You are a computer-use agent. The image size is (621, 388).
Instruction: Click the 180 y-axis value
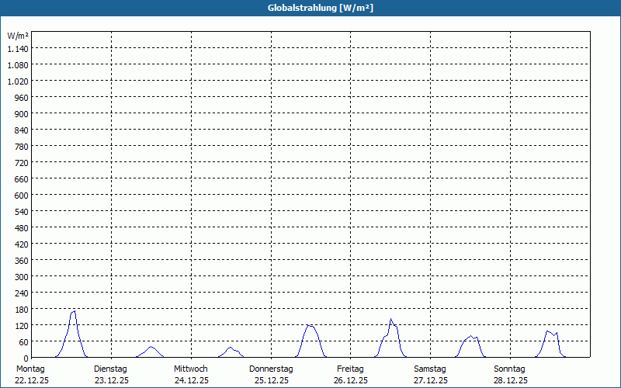point(22,309)
